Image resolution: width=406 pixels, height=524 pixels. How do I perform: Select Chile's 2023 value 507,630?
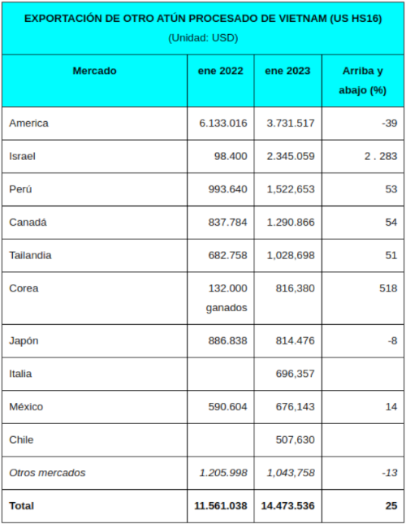click(295, 440)
